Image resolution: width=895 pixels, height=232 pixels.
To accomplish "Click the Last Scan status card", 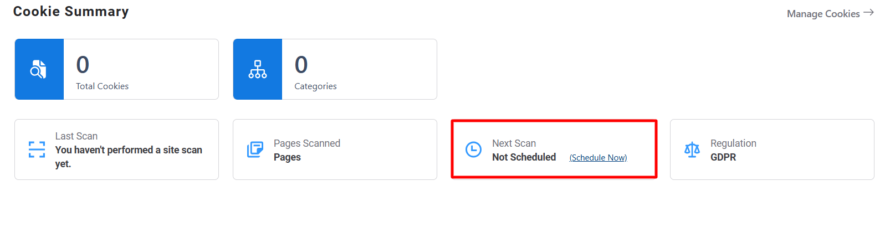I will tap(116, 149).
